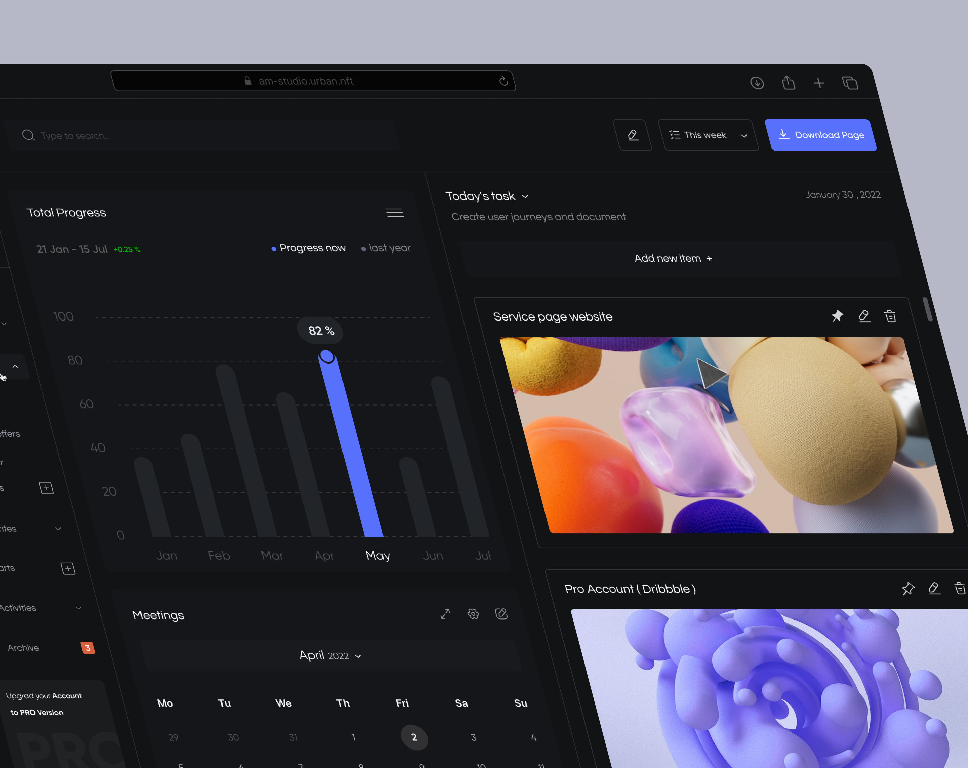This screenshot has height=768, width=968.
Task: Select the Mar label on chart
Action: tap(272, 556)
